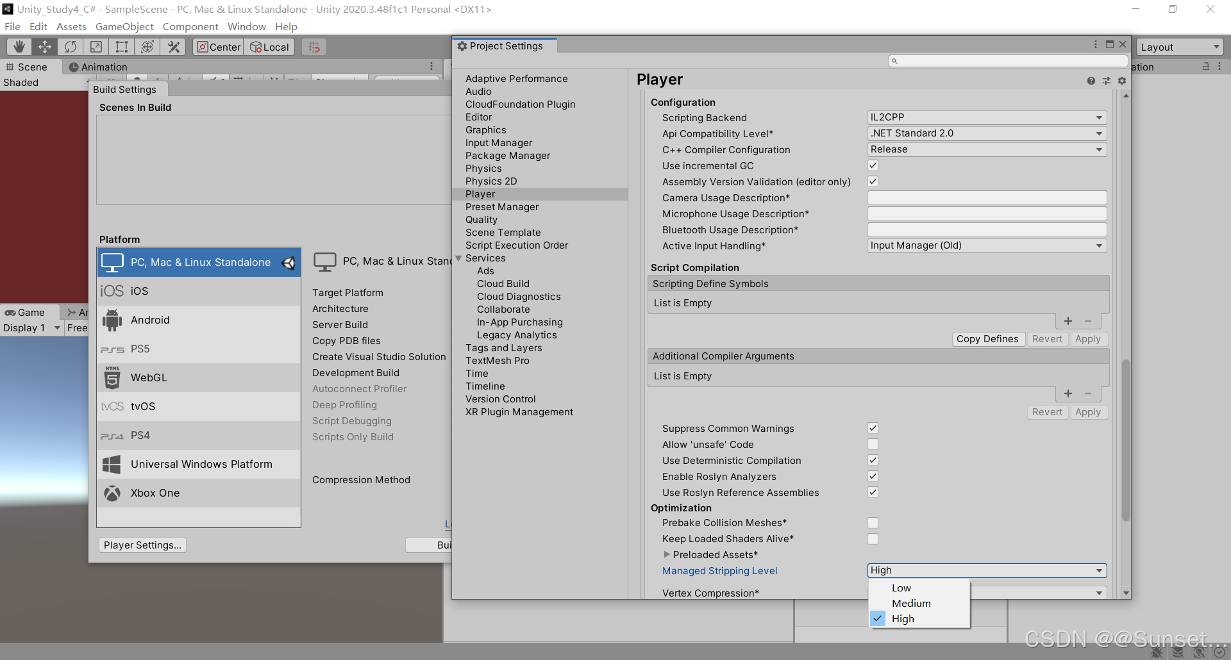Open Scripting Backend dropdown
Screen dimensions: 1231x660
coord(987,117)
